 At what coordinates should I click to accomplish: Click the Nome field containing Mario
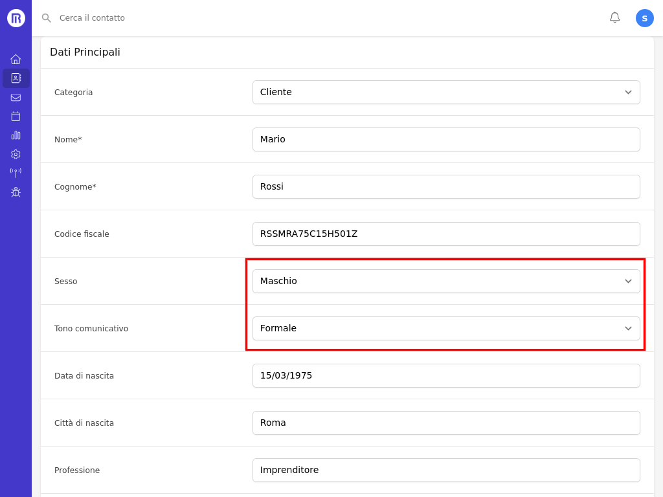pyautogui.click(x=445, y=139)
